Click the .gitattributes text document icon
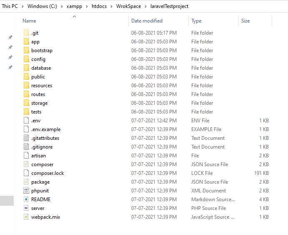Image resolution: width=288 pixels, height=235 pixels. [26, 138]
